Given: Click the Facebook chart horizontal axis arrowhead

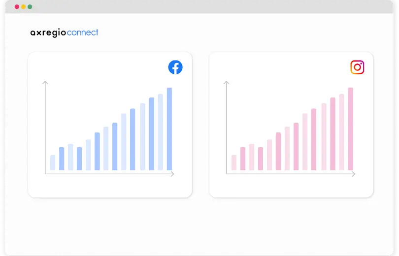Looking at the screenshot, I should pyautogui.click(x=172, y=174).
